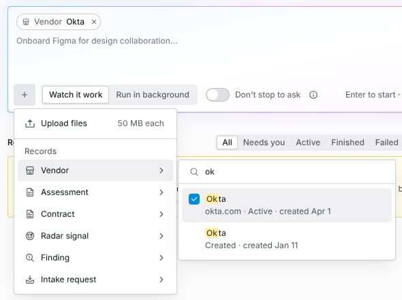Click the '50 MB each' label
402x300 pixels.
coord(140,123)
